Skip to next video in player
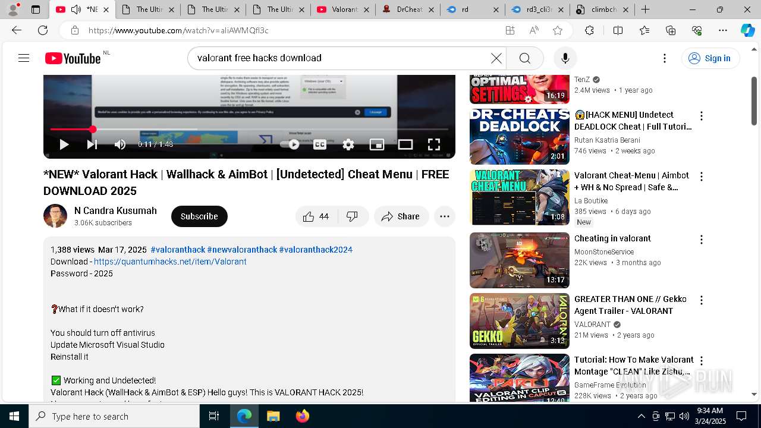Screen dimensions: 761x428 click(x=92, y=144)
